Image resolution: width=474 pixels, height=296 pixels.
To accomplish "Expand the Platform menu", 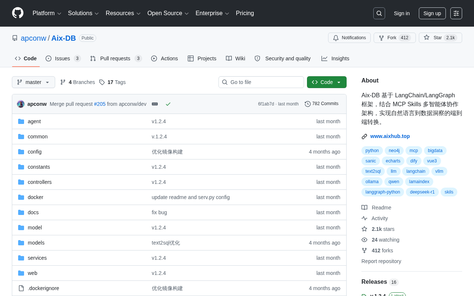I will tap(47, 13).
